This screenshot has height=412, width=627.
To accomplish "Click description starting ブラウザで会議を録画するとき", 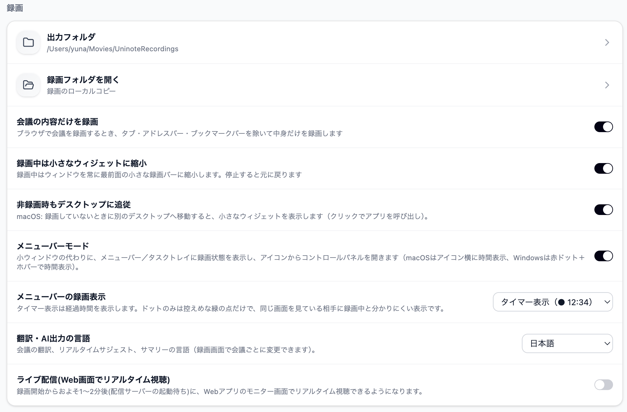I will 180,133.
